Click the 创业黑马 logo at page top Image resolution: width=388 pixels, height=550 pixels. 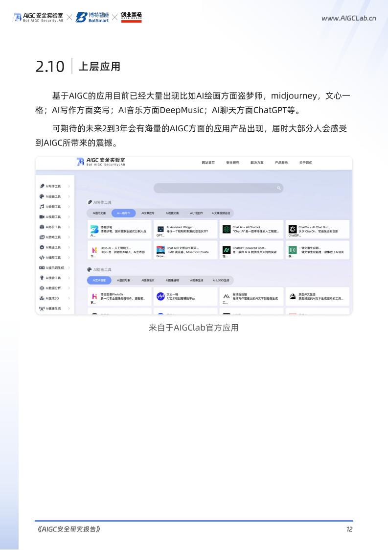[132, 17]
